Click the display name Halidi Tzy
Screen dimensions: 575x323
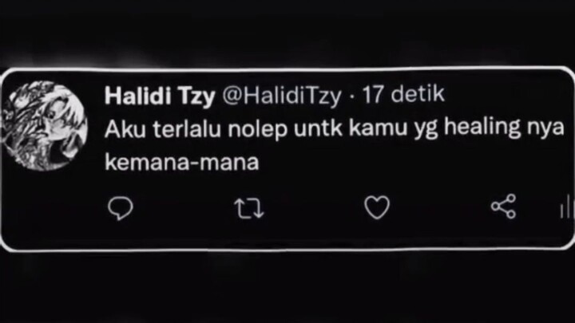[x=160, y=96]
